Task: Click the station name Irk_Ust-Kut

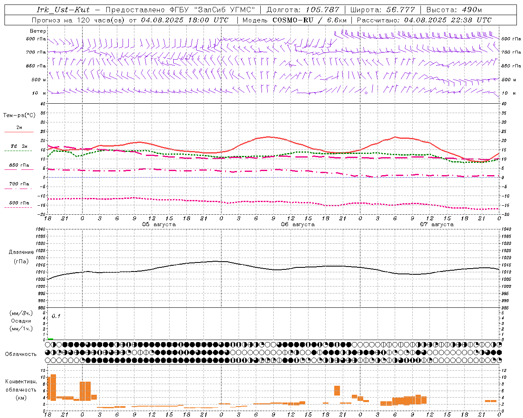Action: [x=63, y=10]
